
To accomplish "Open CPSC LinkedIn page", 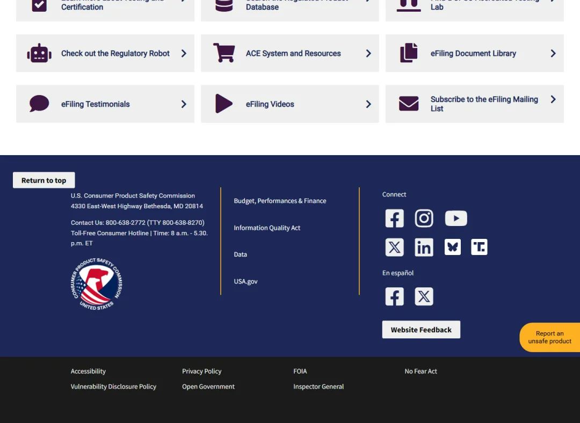I will [x=424, y=247].
